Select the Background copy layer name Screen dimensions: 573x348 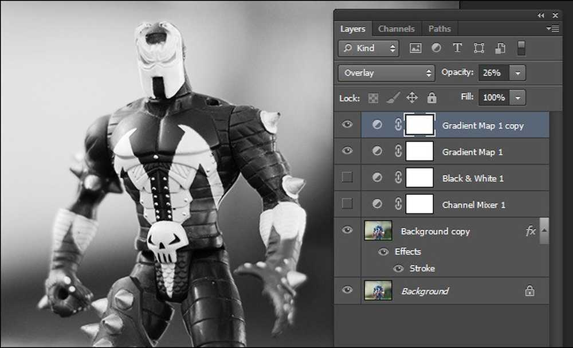[x=435, y=232]
